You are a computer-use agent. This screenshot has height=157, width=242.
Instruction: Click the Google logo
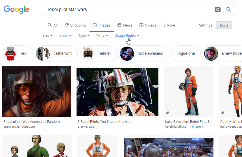[x=16, y=10]
